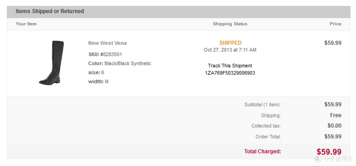The height and width of the screenshot is (166, 356).
Task: Select the Items Shipped or Returned header
Action: pyautogui.click(x=50, y=11)
